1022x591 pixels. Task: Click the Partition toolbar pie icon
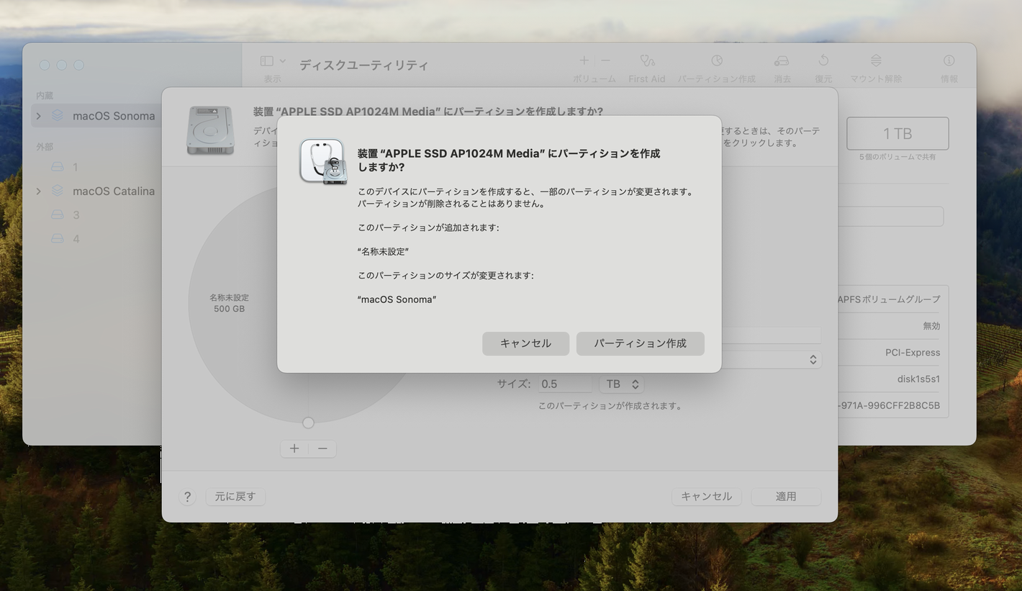pos(716,61)
